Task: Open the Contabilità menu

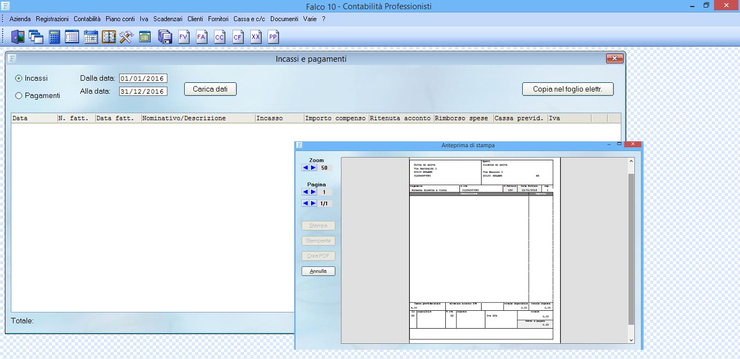Action: [87, 19]
